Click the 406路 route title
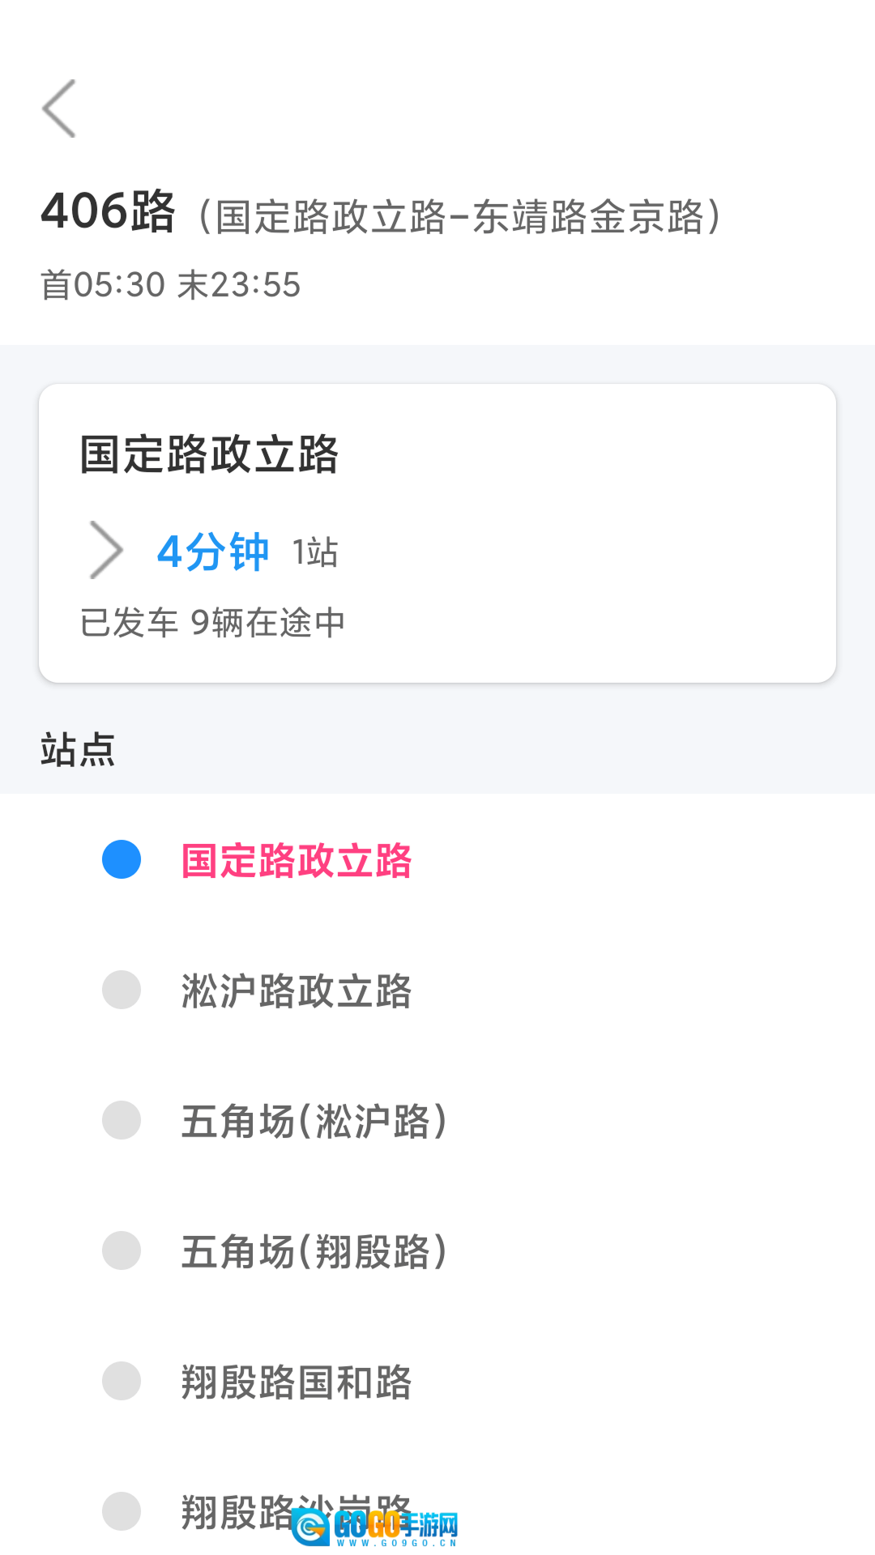 (109, 212)
